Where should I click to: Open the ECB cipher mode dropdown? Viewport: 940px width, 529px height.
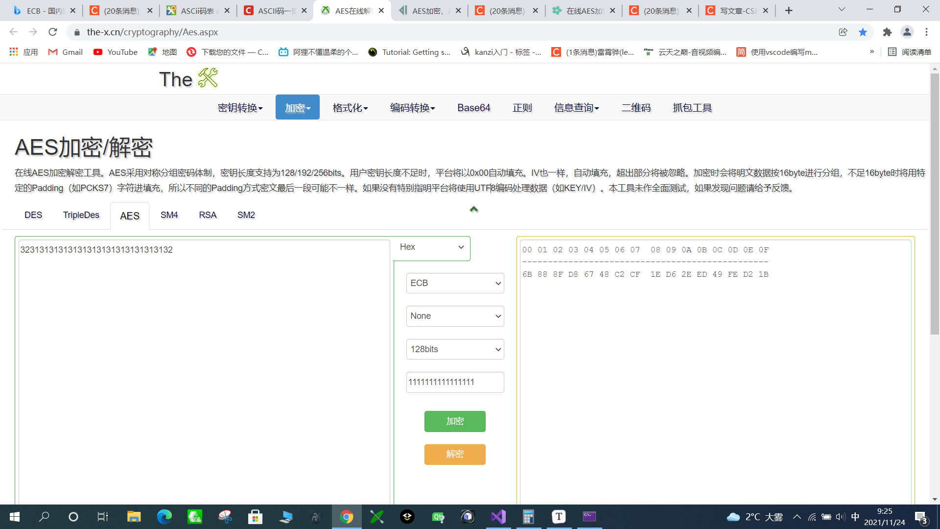(455, 283)
